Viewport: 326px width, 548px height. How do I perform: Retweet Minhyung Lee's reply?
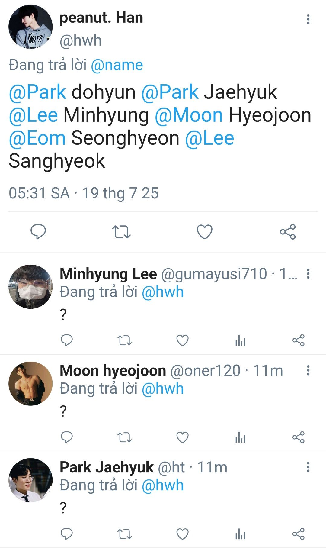point(124,340)
